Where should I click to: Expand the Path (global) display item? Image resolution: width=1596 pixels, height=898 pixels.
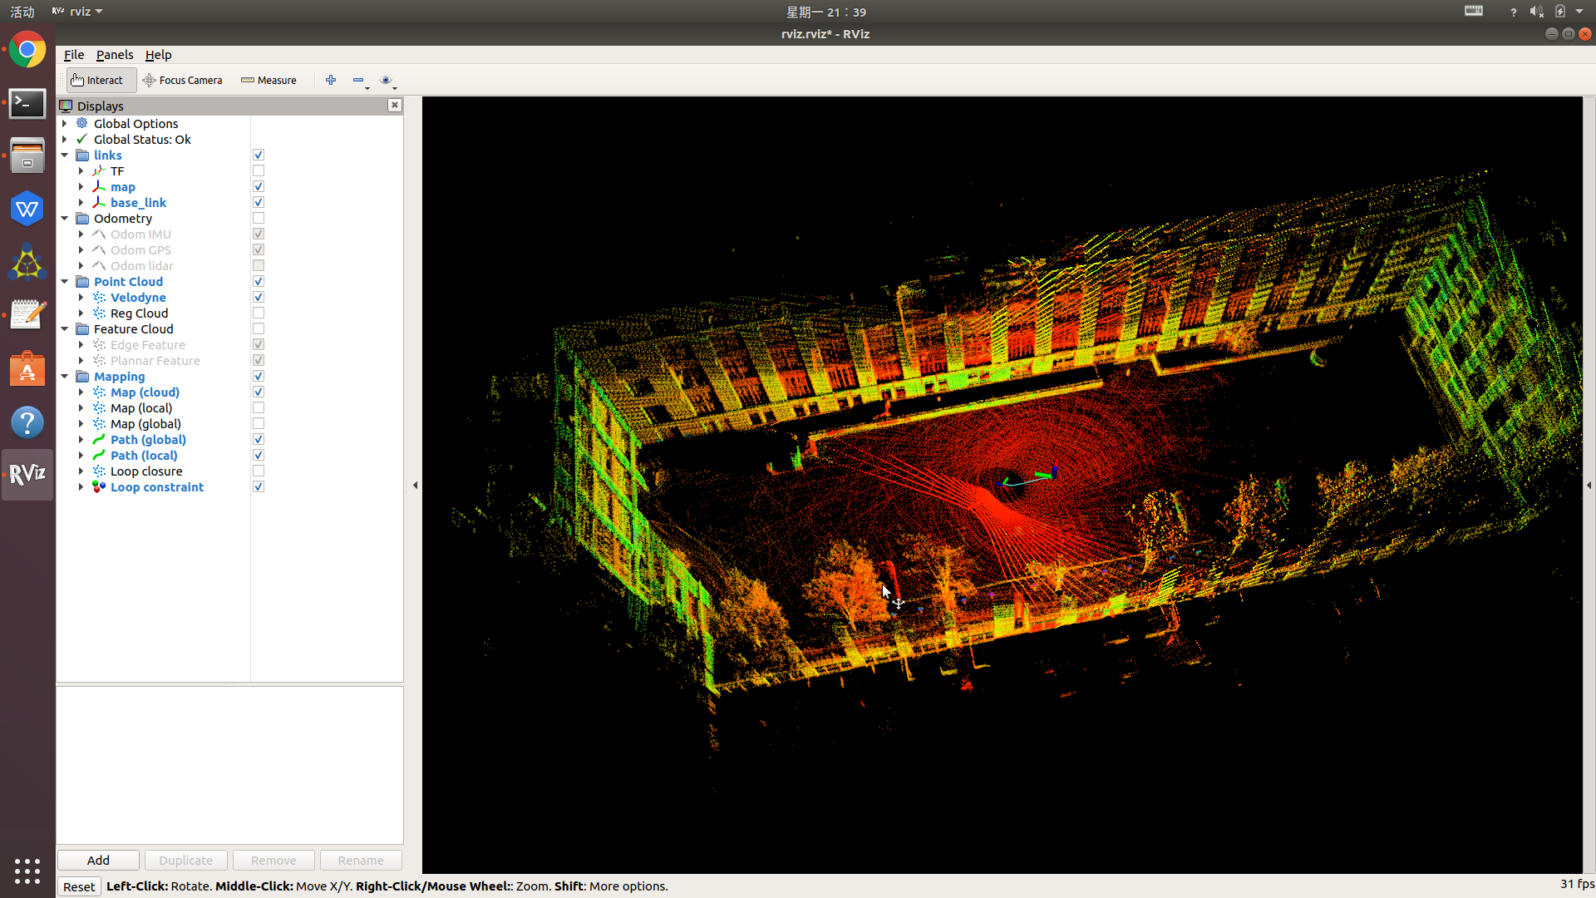[x=81, y=440]
